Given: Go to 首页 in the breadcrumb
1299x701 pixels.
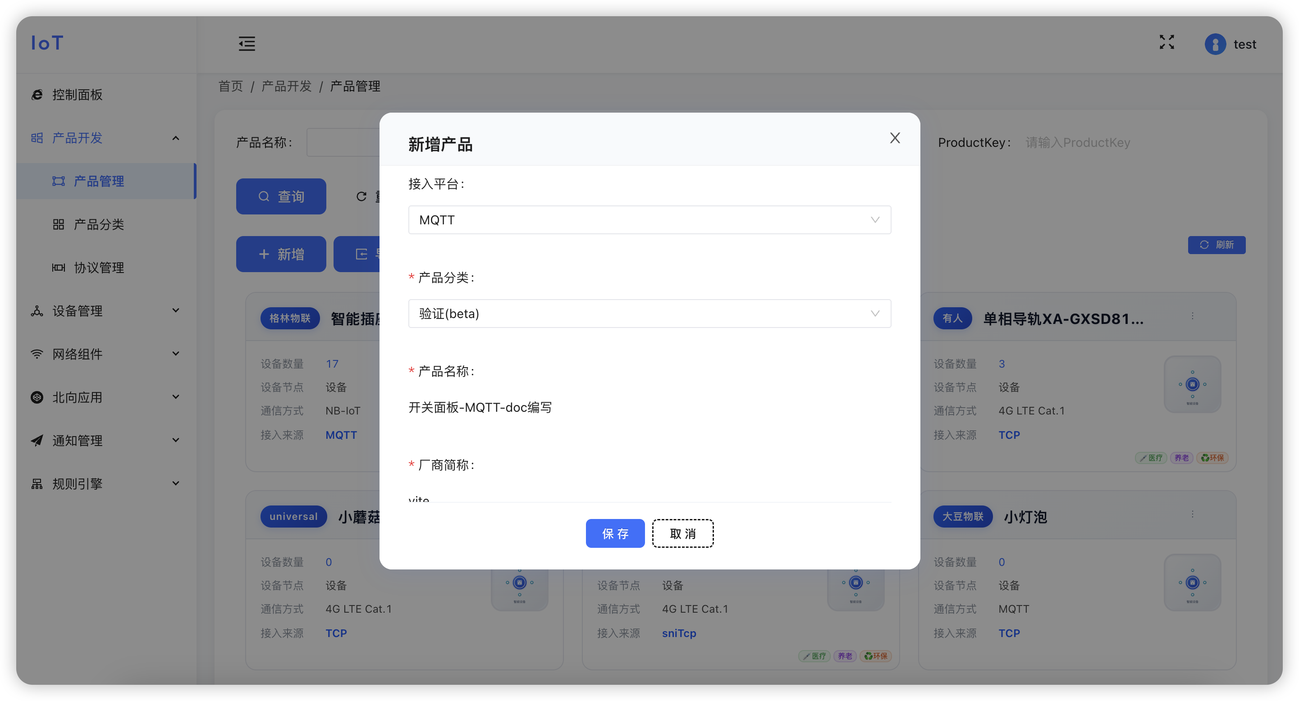Looking at the screenshot, I should (230, 86).
